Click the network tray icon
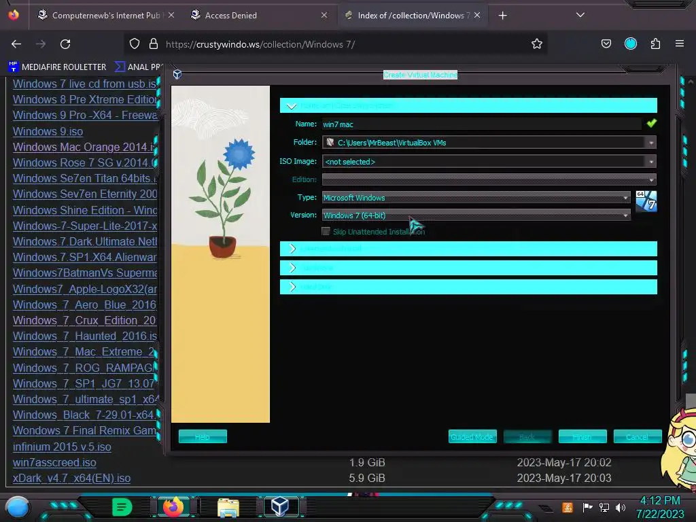The image size is (696, 522). point(604,507)
